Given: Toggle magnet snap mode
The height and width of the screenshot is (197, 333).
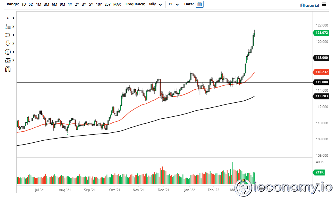Looking at the screenshot, I should coord(8,69).
